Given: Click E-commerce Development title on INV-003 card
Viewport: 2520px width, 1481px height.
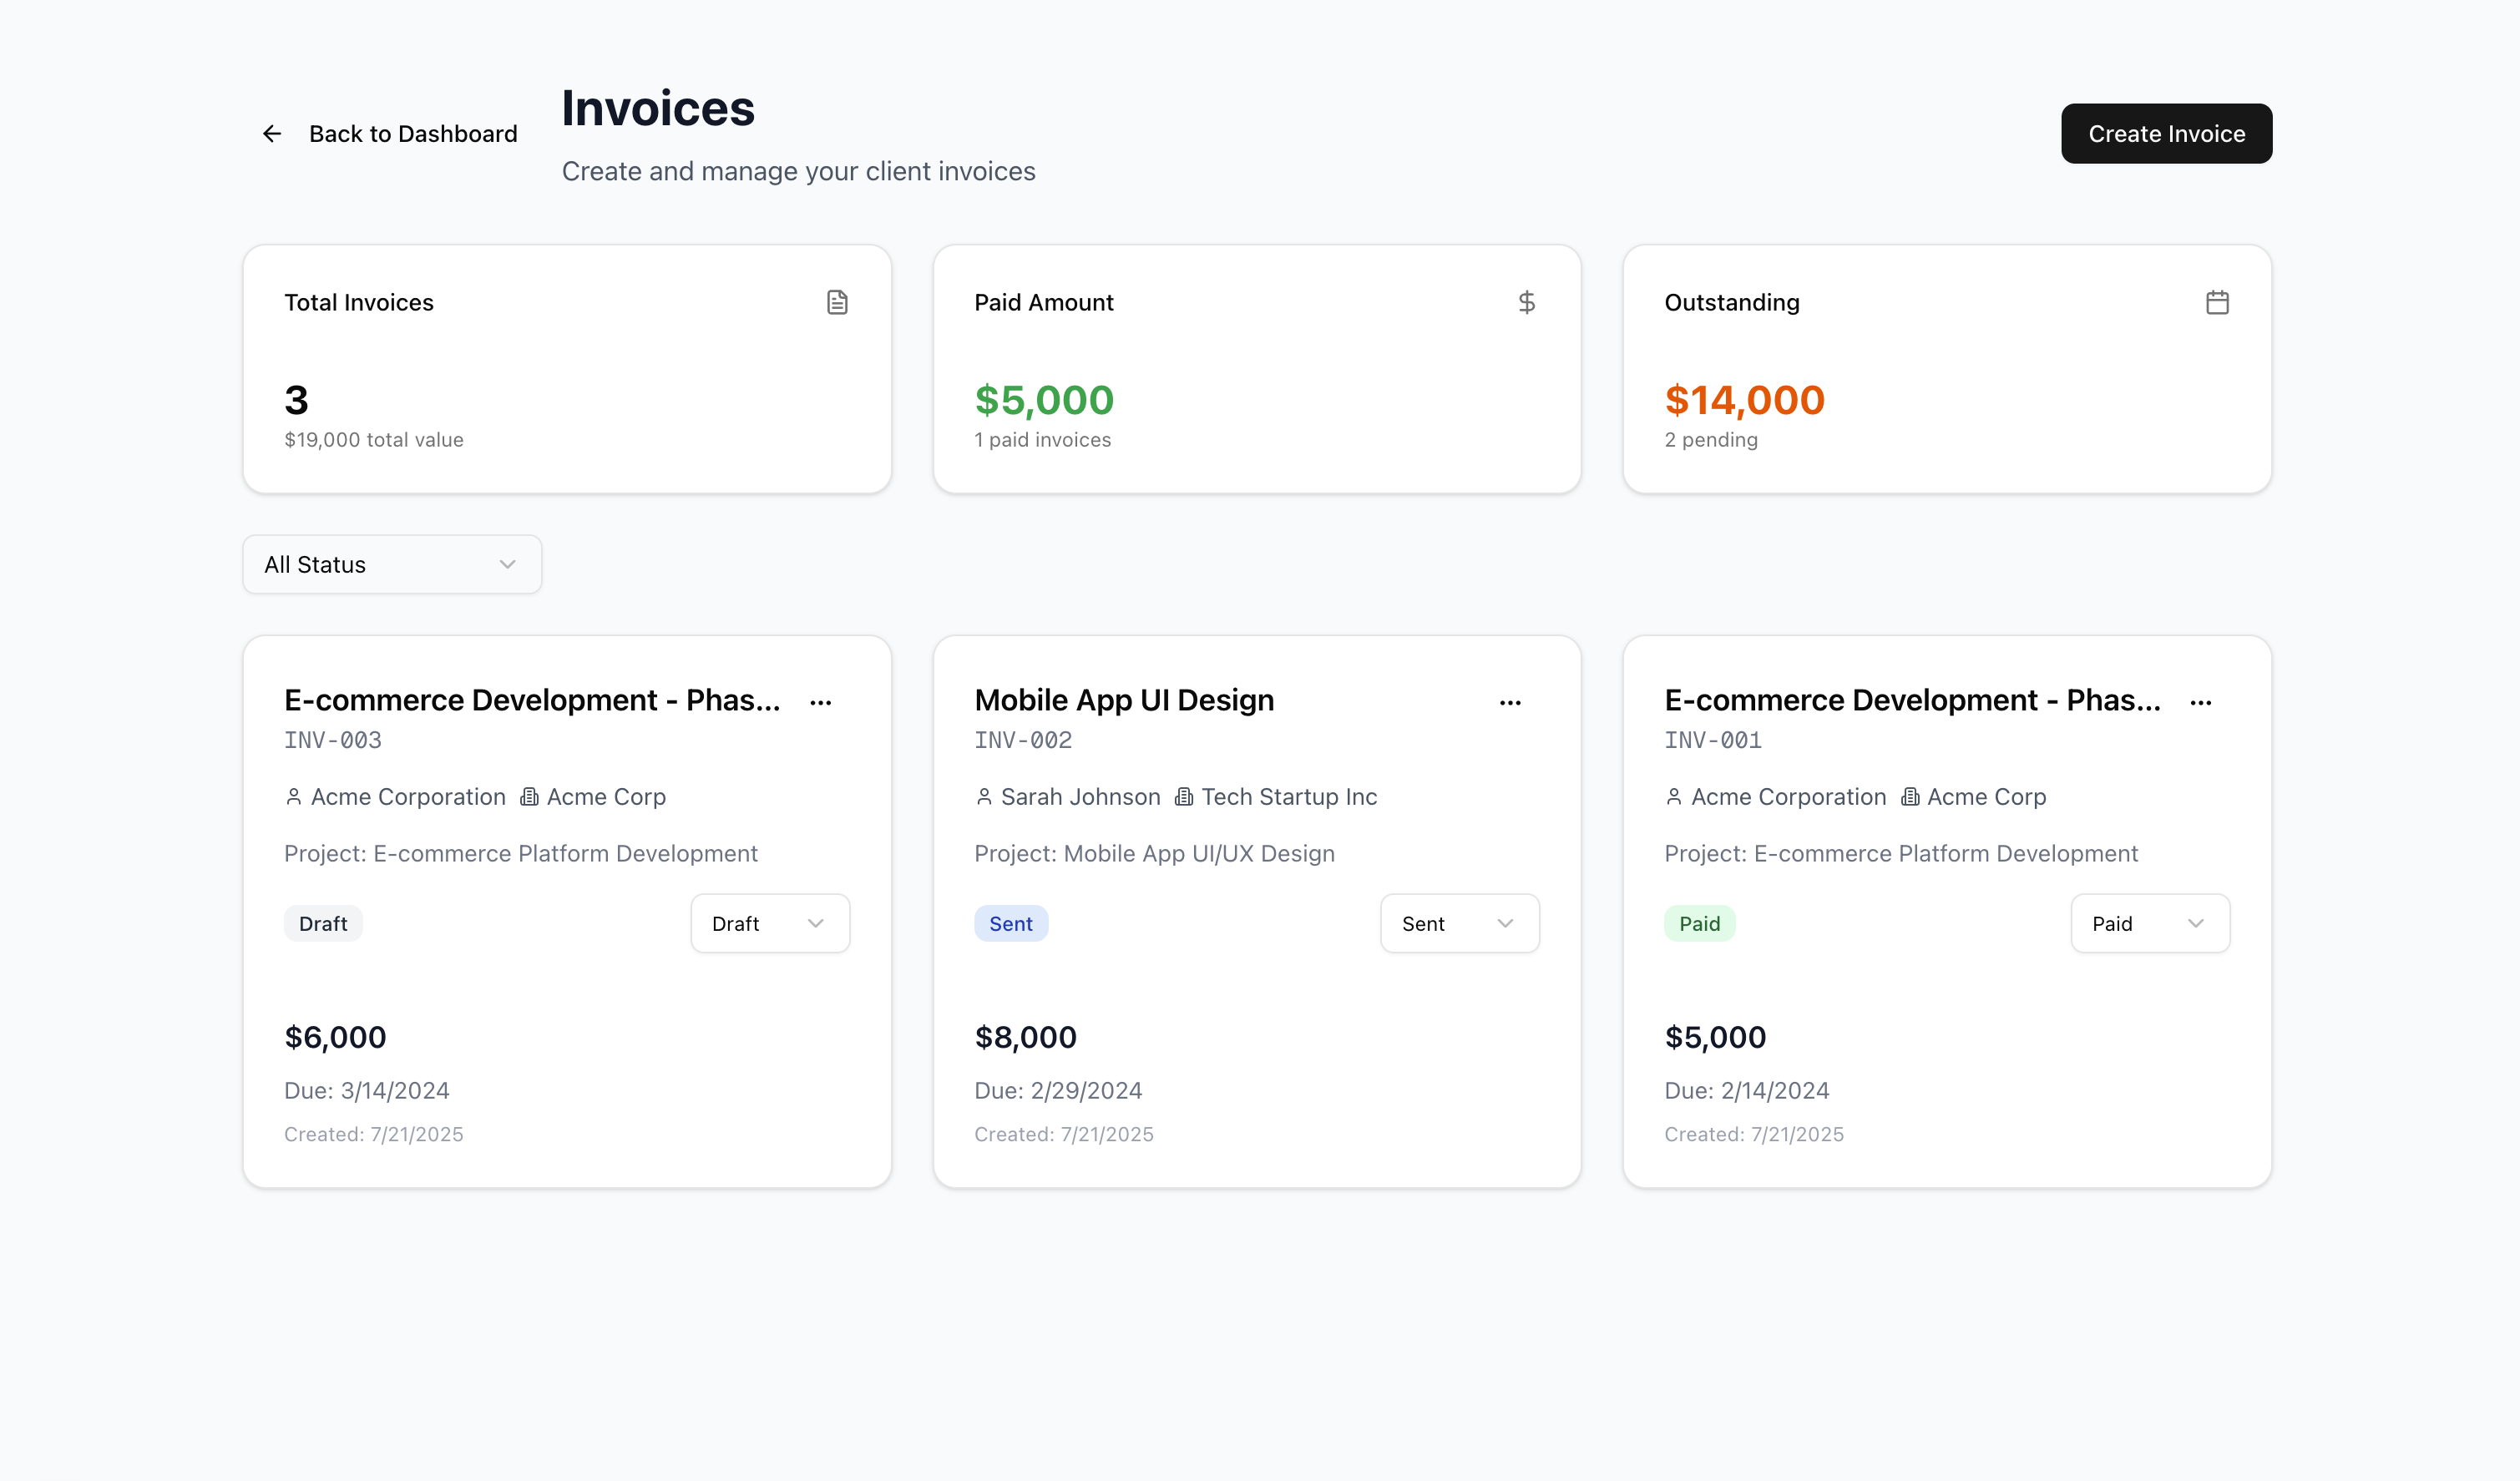Looking at the screenshot, I should [x=532, y=700].
